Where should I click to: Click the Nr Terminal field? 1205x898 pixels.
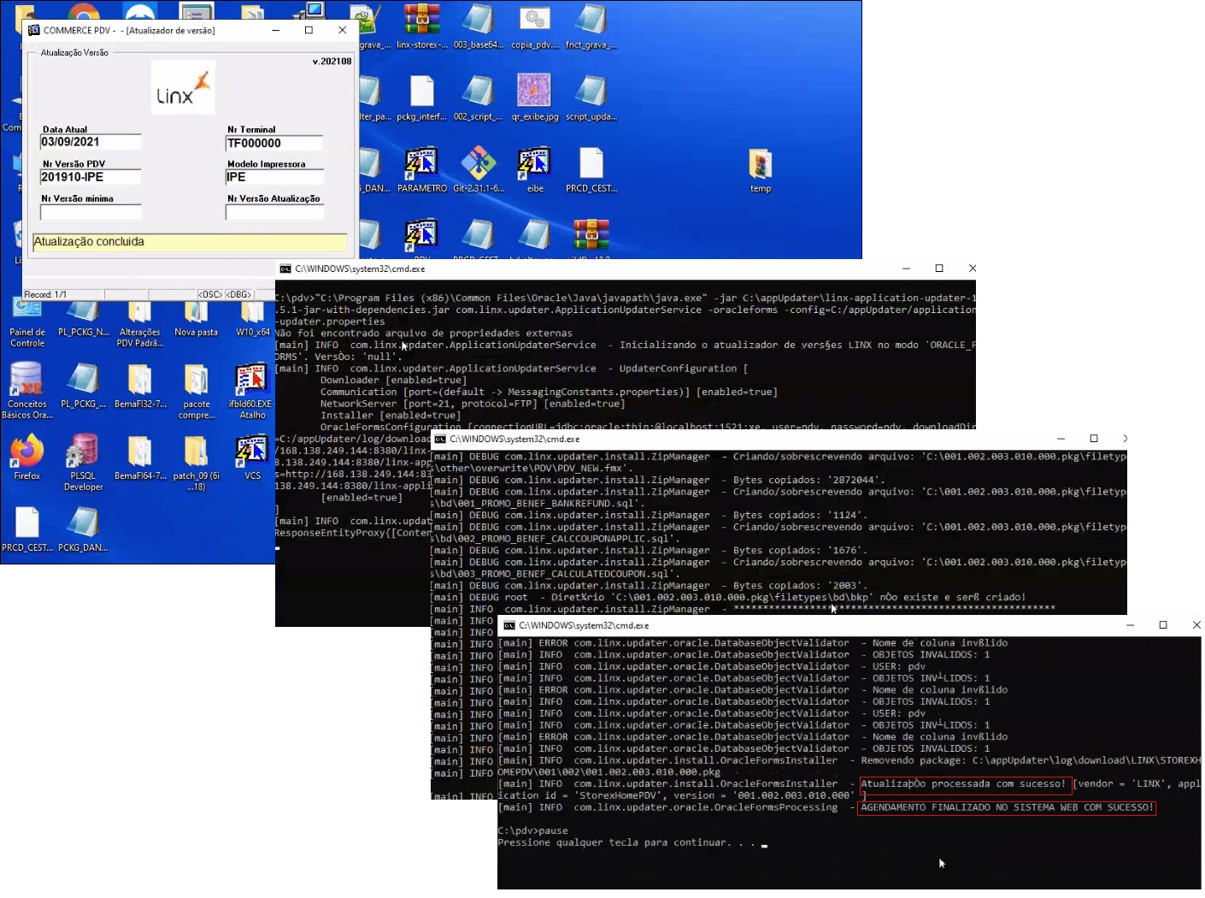pyautogui.click(x=274, y=143)
